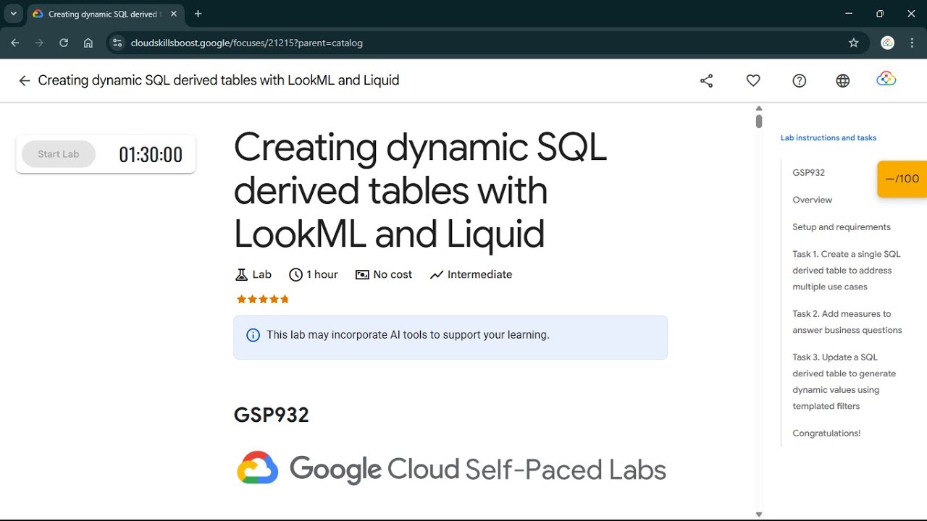Jump to Congratulations! section in outline

(x=826, y=433)
